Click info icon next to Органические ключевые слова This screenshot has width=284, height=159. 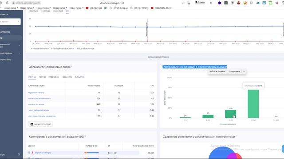[x=71, y=66]
